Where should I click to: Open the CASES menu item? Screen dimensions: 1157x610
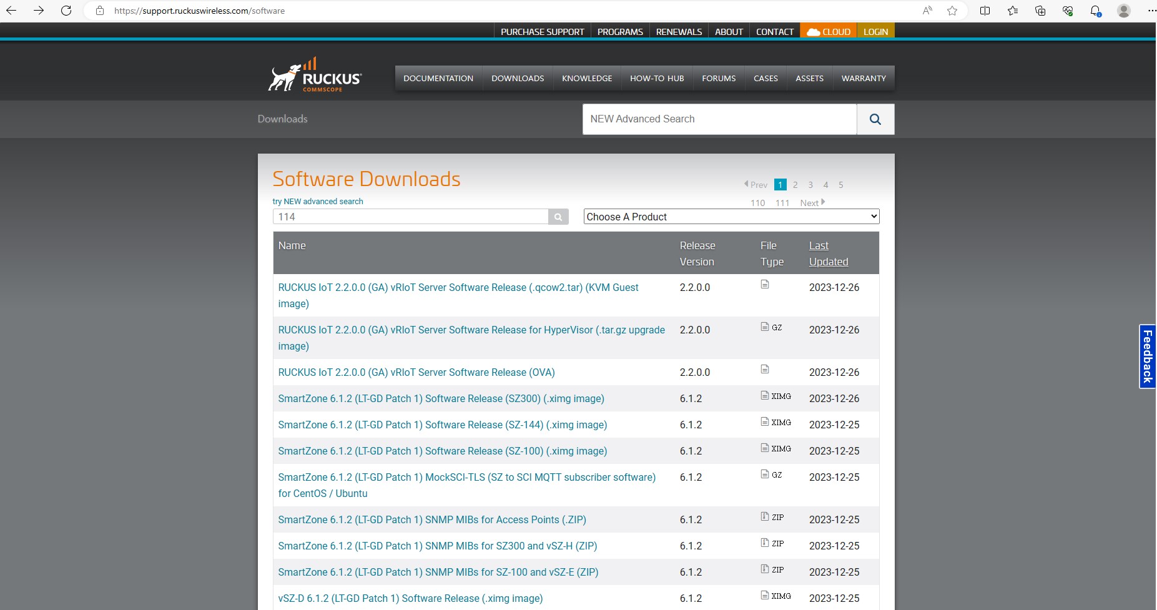766,79
